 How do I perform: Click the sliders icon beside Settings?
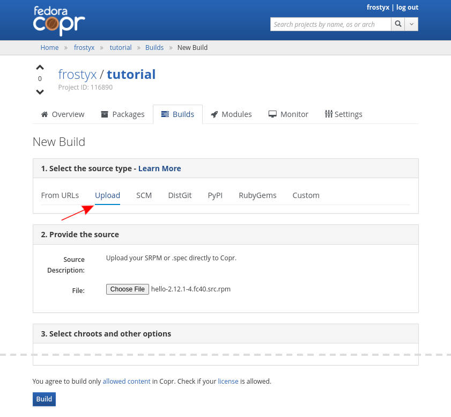[329, 114]
